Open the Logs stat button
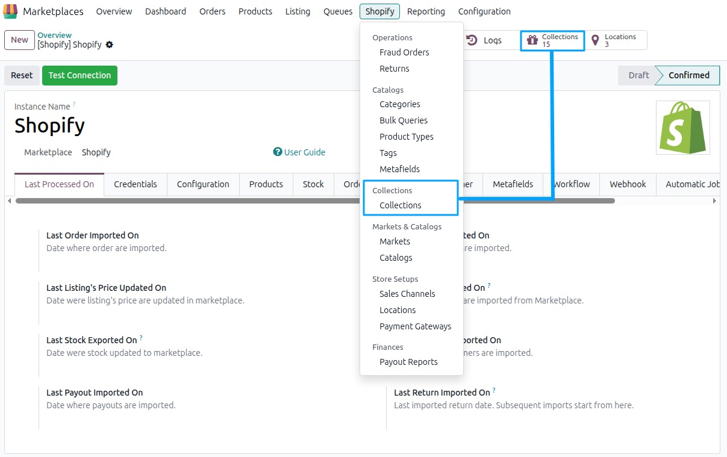The width and height of the screenshot is (727, 457). (x=491, y=40)
